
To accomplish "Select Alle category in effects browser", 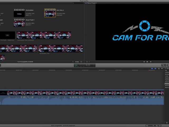I will 166,70.
